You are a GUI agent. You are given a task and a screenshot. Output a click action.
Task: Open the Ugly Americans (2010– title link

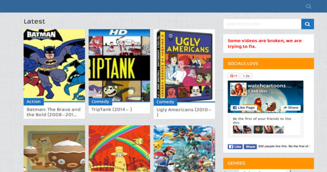point(184,110)
